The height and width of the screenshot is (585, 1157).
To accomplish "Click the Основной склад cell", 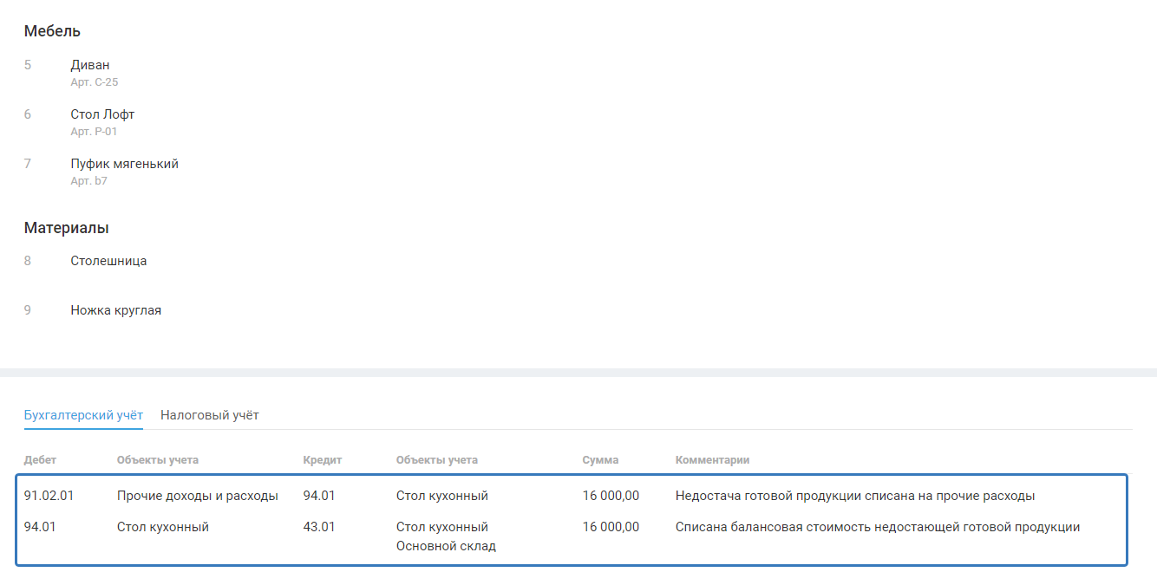I will pyautogui.click(x=446, y=546).
